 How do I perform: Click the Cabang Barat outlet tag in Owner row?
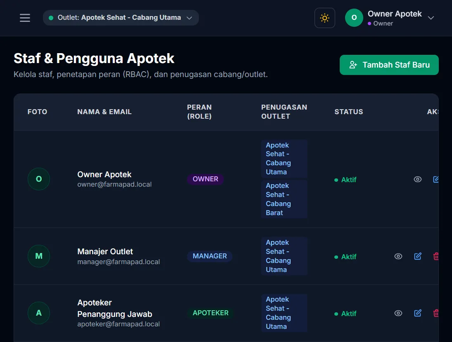[284, 199]
